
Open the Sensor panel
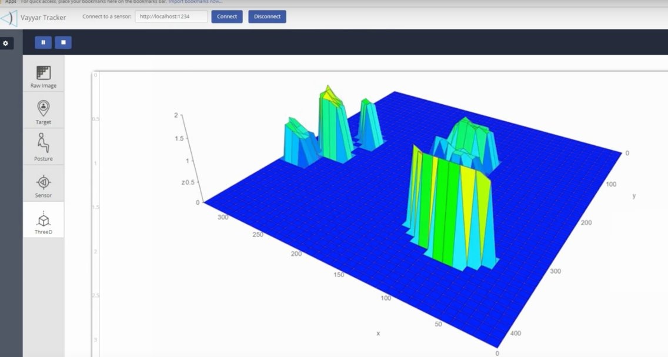click(x=44, y=185)
